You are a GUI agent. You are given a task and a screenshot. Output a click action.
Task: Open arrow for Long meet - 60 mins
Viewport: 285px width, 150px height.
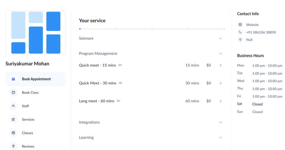pos(220,101)
